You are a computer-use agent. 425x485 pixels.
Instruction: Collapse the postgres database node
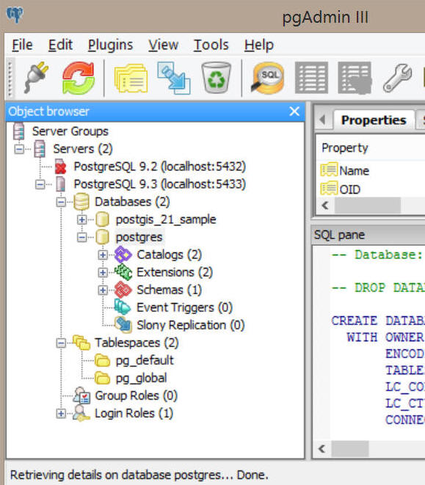(82, 238)
